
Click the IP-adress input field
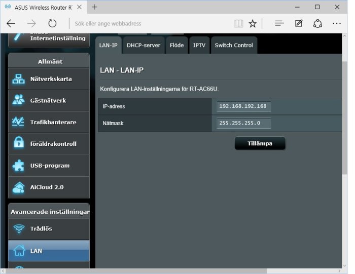243,106
